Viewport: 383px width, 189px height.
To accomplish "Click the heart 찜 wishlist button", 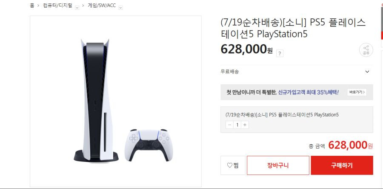I will click(x=233, y=165).
